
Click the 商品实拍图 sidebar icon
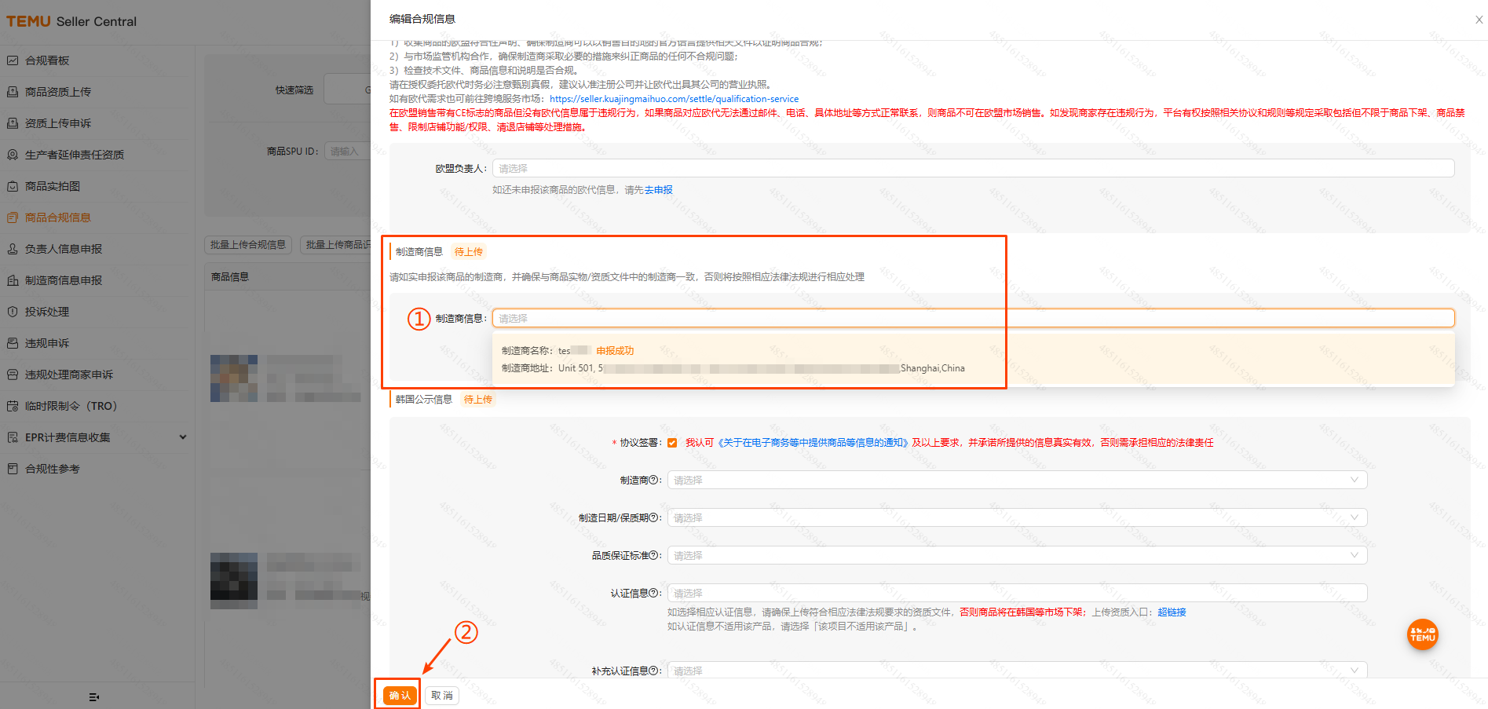tap(13, 186)
